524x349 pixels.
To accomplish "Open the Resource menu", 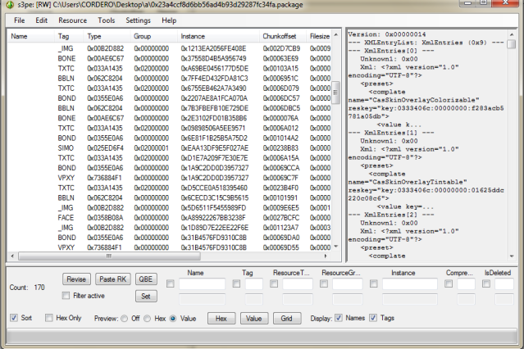I will [73, 20].
